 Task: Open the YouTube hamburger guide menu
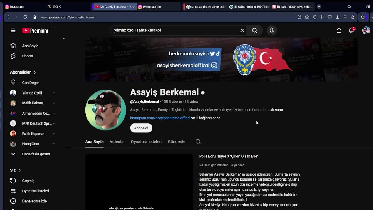tap(13, 30)
